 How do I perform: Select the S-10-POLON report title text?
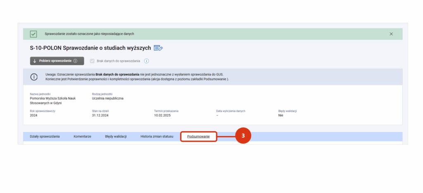pos(90,48)
